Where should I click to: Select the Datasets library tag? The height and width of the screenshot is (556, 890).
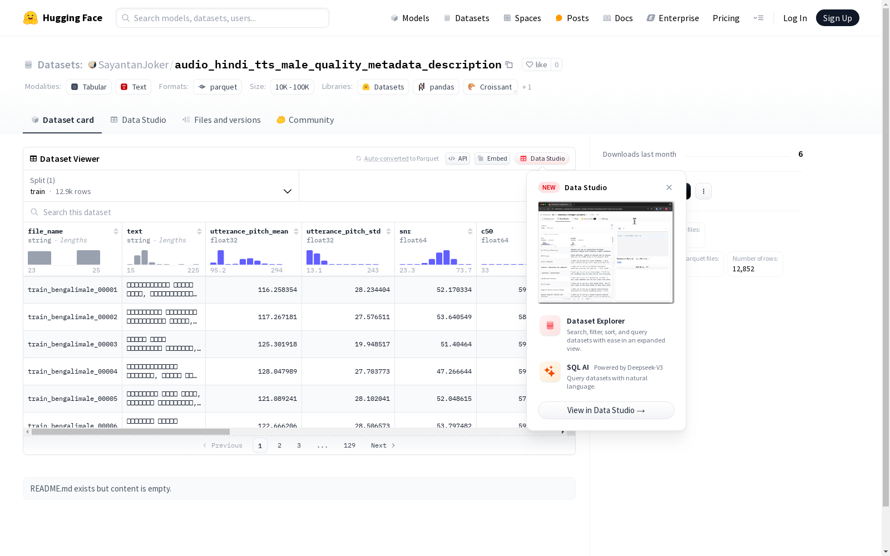coord(383,87)
